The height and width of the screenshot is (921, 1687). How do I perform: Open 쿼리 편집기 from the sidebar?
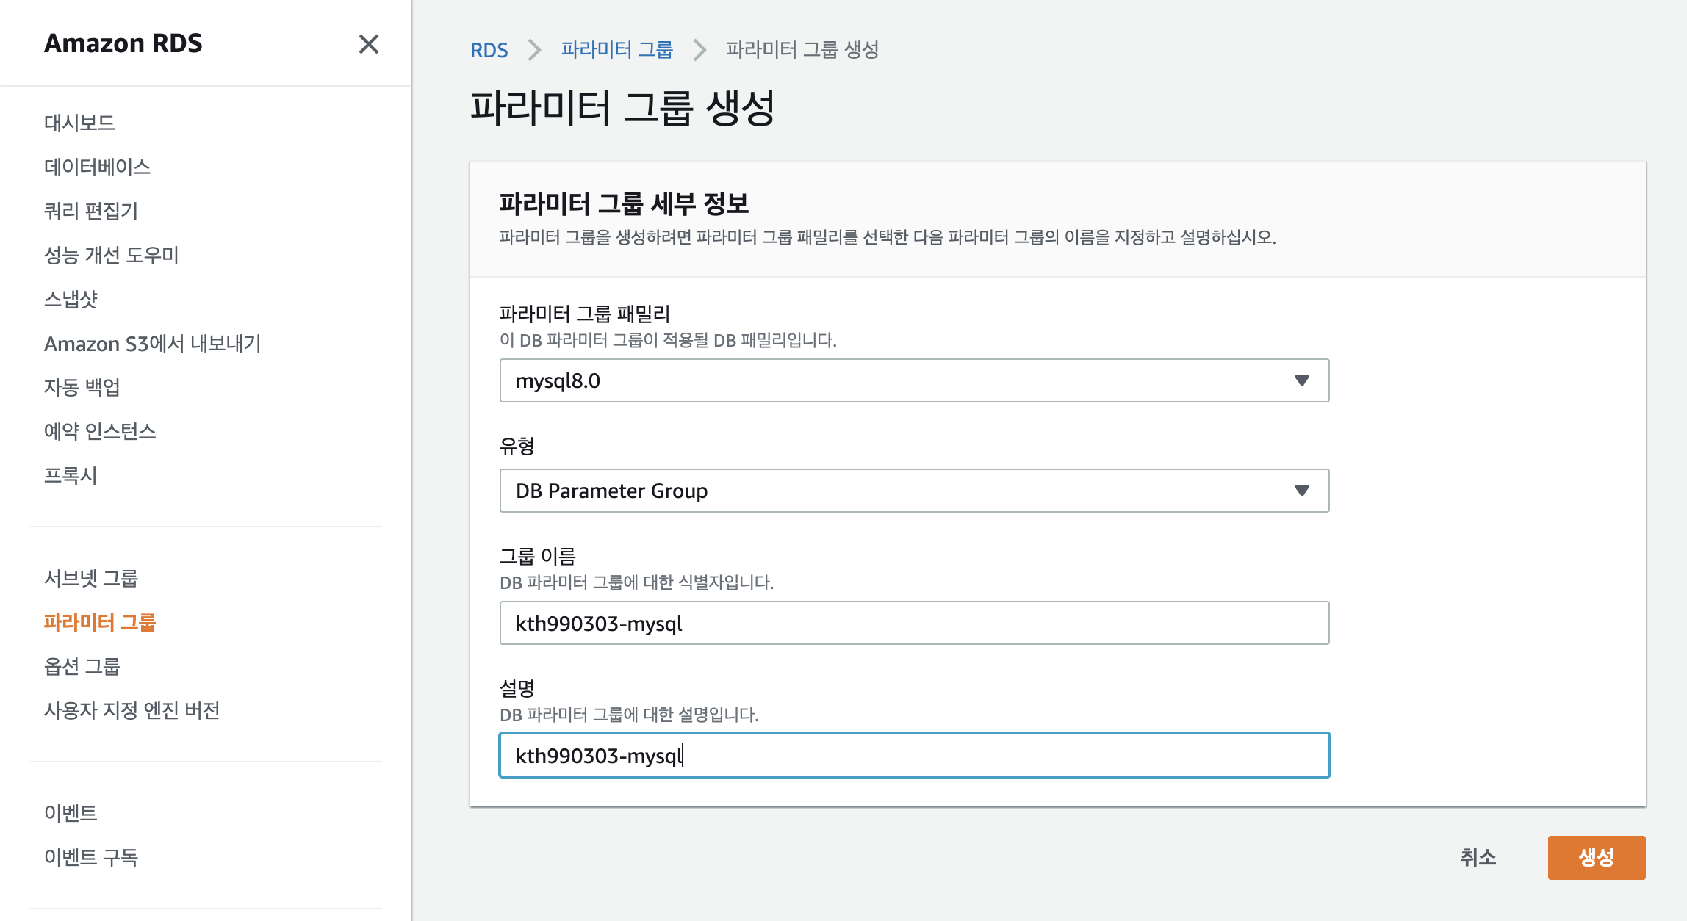pos(91,211)
